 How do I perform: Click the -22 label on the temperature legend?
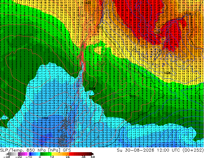[19, 157]
